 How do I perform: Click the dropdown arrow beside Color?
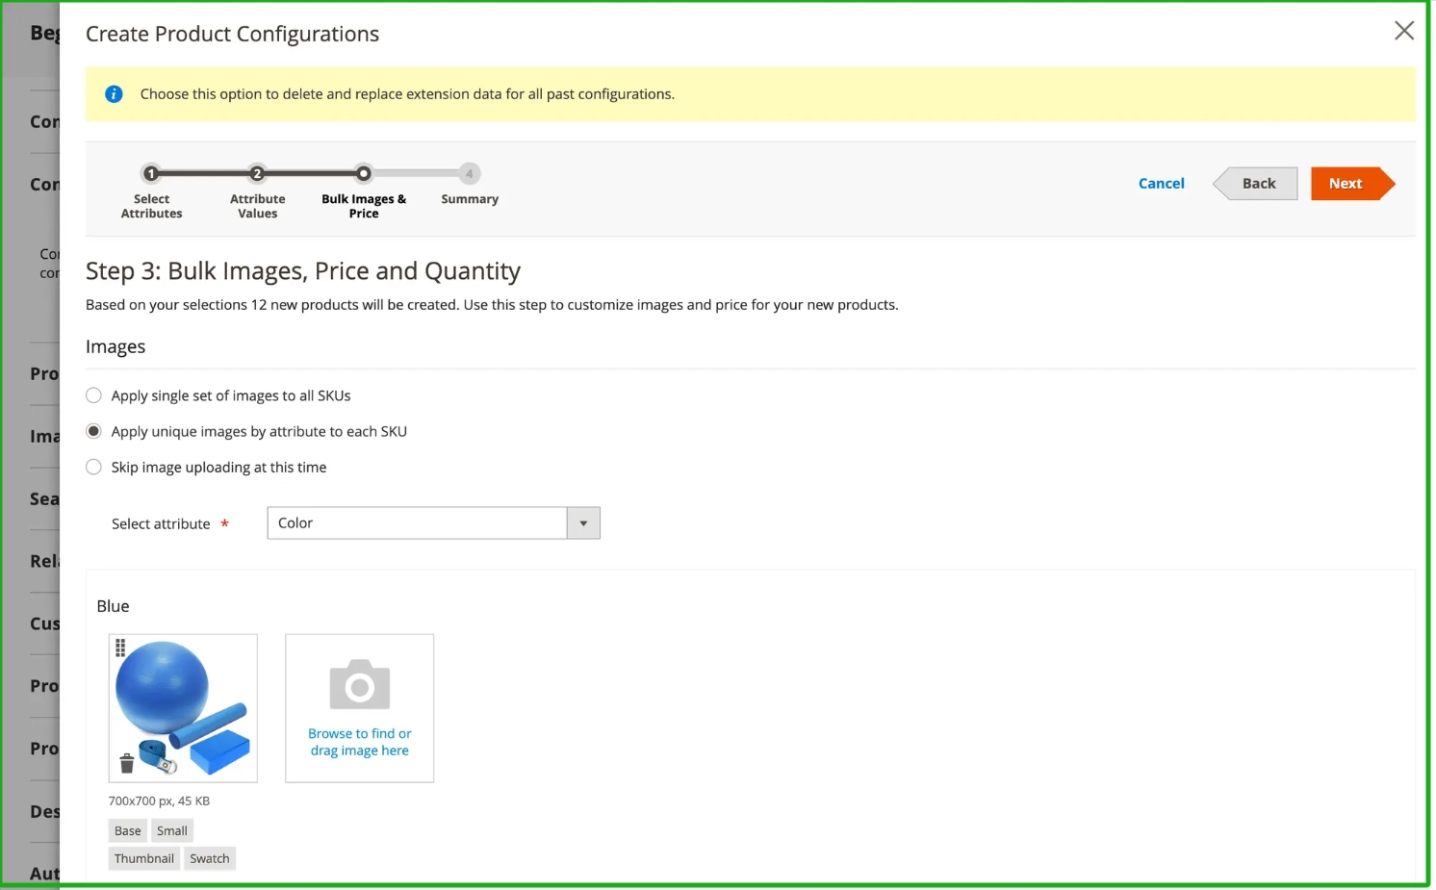583,523
